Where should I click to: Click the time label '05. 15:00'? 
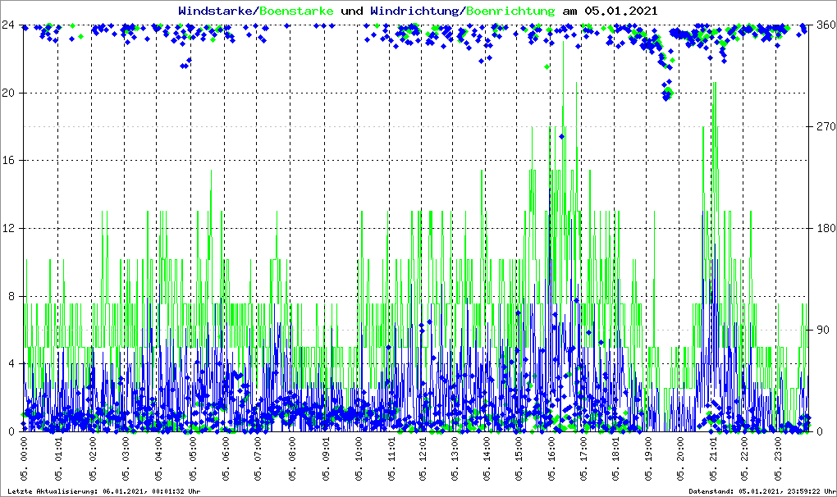(x=519, y=459)
